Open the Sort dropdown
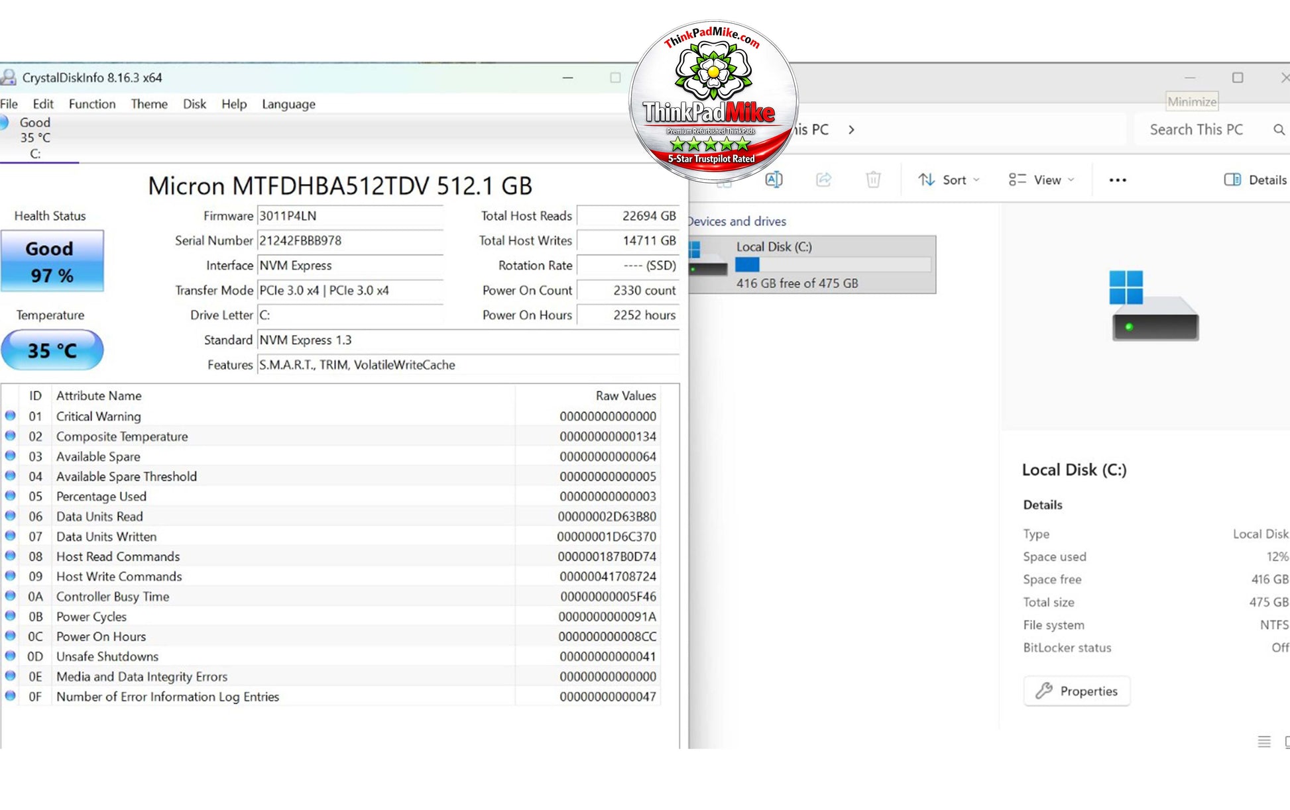 click(x=949, y=180)
